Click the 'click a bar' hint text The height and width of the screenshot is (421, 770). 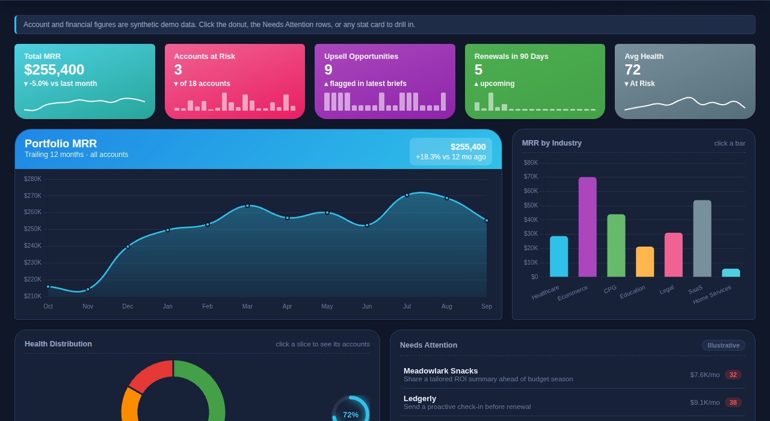coord(730,143)
